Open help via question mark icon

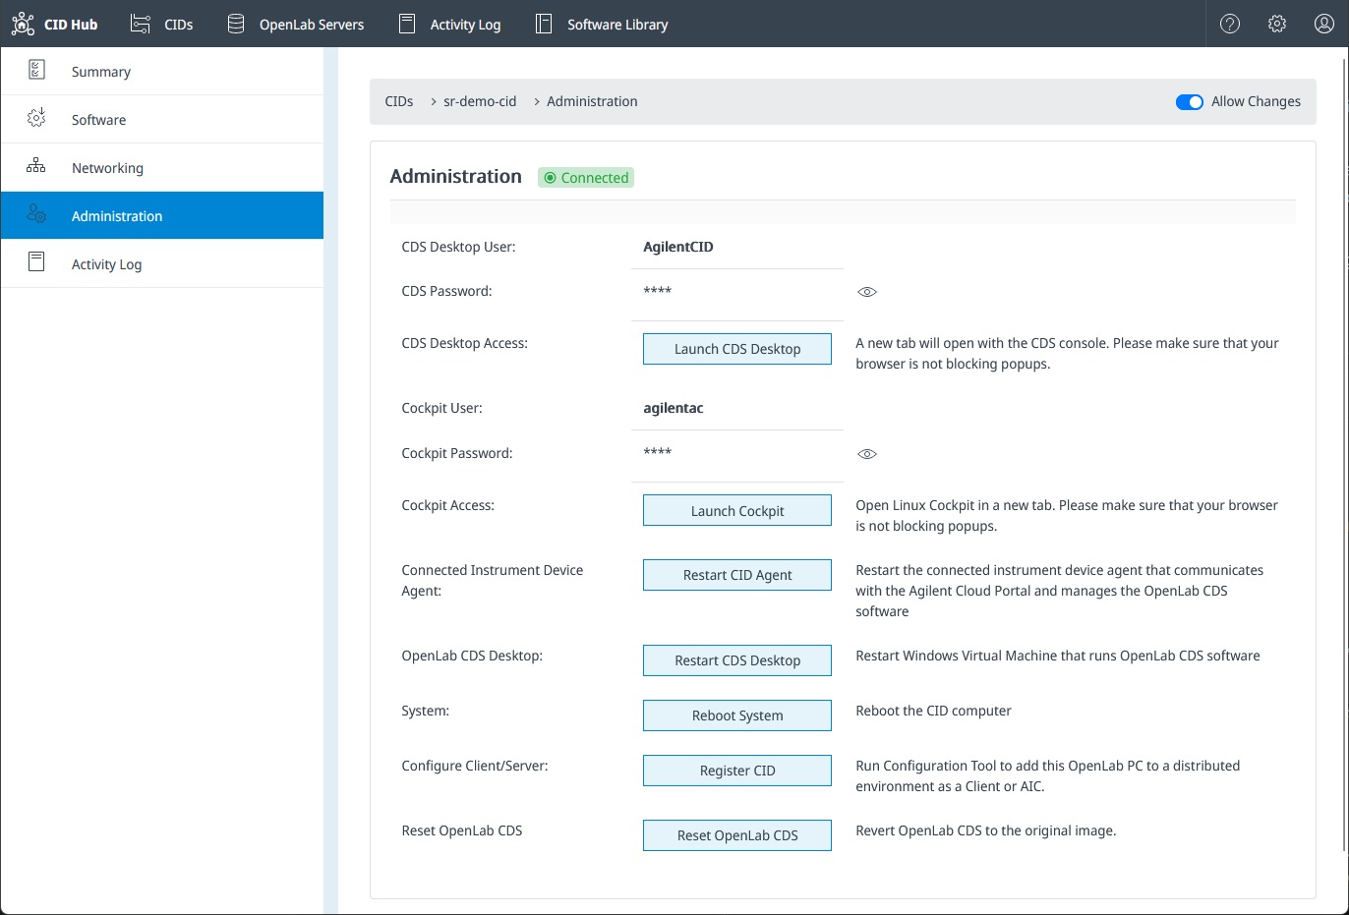[1230, 24]
